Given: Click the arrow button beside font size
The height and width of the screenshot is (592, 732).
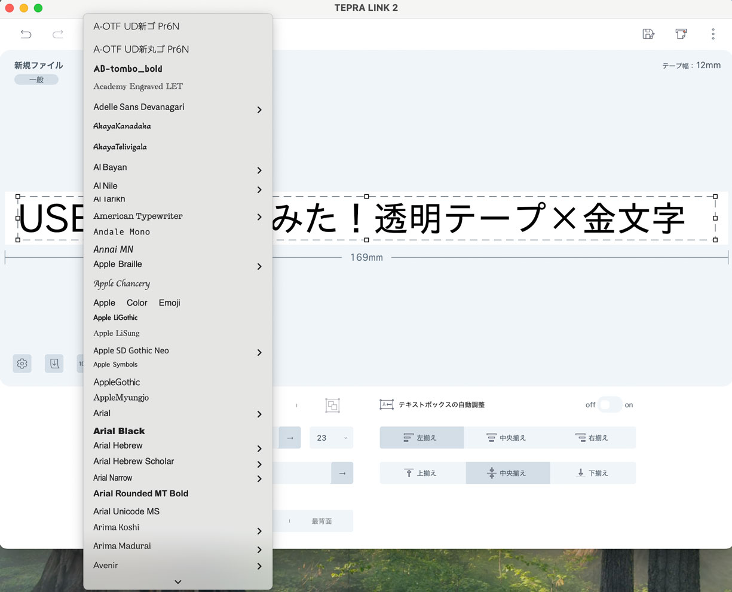Looking at the screenshot, I should pos(290,438).
